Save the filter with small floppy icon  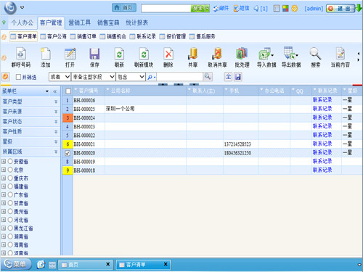click(x=238, y=77)
